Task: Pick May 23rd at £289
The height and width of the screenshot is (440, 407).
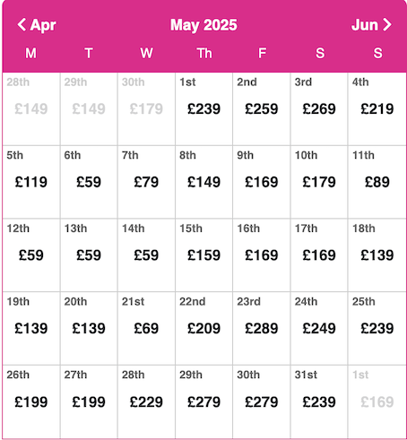Action: pos(262,329)
